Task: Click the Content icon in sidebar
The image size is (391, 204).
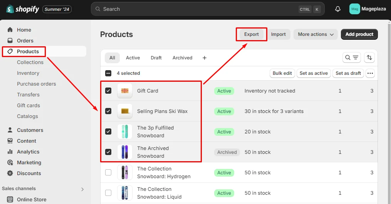Action: point(10,141)
